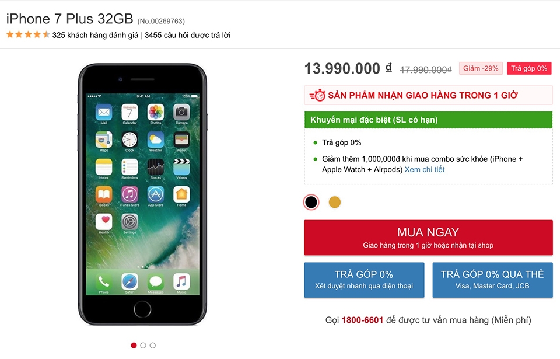Click the iPhone 7 Plus product image
Viewport: 560px width, 359px height.
coord(142,194)
